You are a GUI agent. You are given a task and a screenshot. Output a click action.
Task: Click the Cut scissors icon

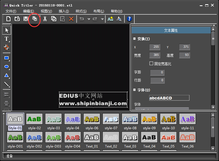[x=45, y=19]
